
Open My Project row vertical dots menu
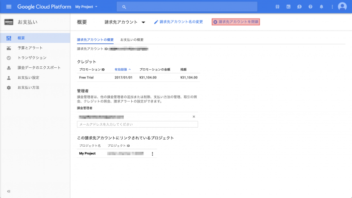point(152,154)
